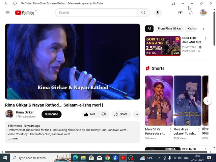Launch Microsoft Edge from the taskbar
Viewport: 216px width, 162px height.
(x=75, y=158)
